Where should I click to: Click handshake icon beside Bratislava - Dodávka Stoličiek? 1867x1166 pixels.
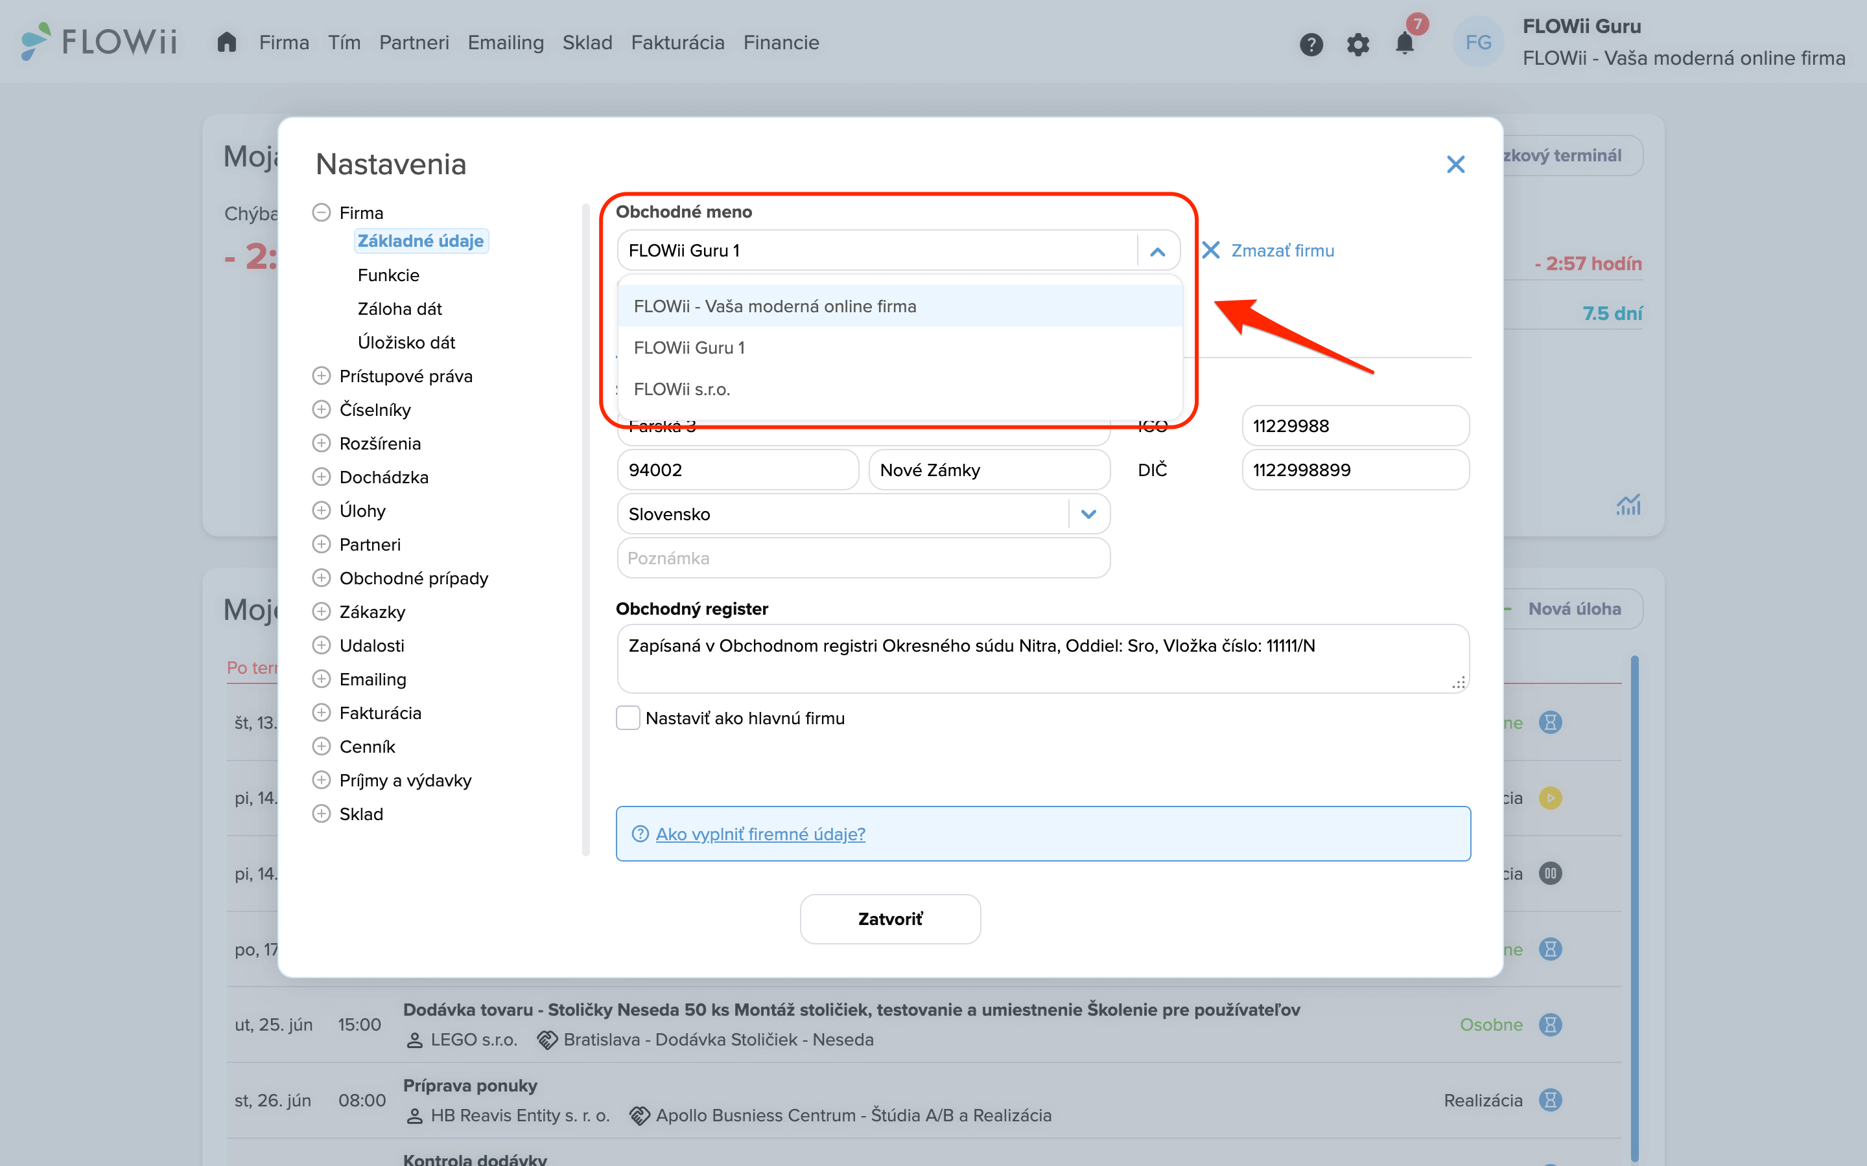[x=547, y=1040]
